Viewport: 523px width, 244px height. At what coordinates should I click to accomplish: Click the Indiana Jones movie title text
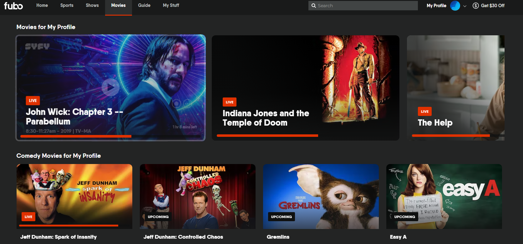[266, 118]
